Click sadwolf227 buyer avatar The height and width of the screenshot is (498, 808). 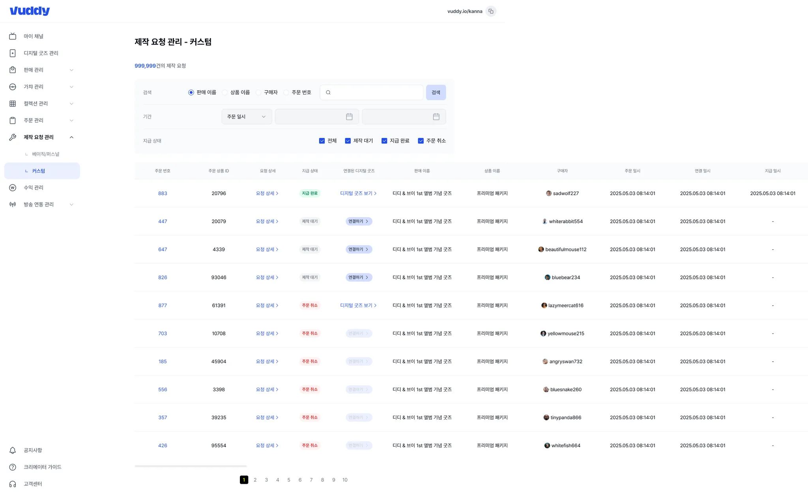coord(548,193)
